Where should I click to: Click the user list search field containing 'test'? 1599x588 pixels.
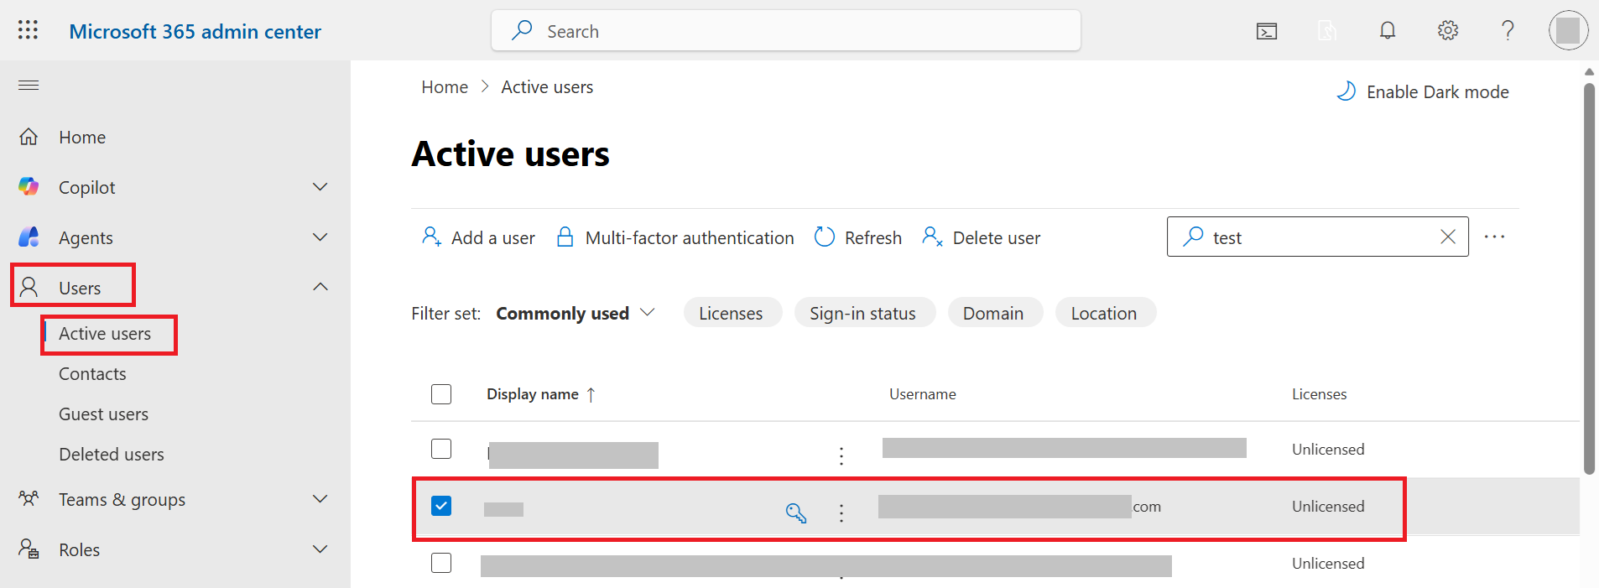1317,237
